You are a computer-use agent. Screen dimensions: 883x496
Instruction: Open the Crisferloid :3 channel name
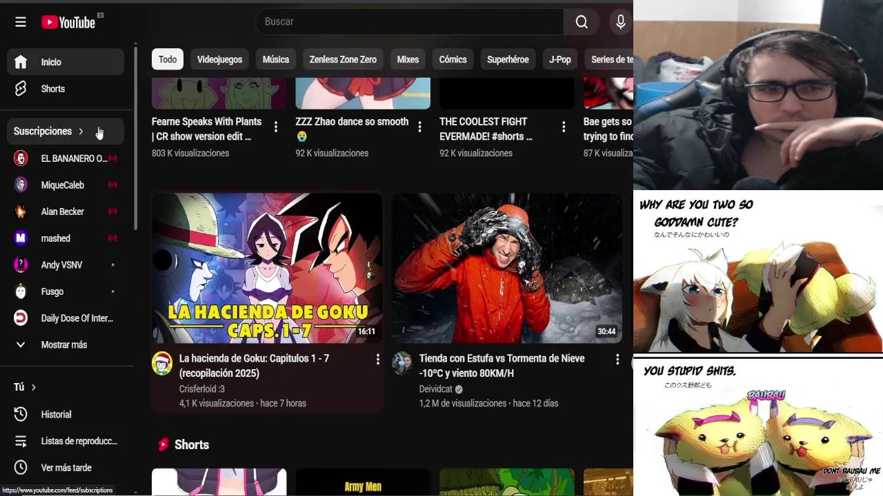[202, 389]
